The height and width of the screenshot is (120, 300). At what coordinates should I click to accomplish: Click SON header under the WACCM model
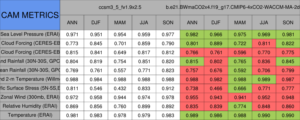(288, 23)
